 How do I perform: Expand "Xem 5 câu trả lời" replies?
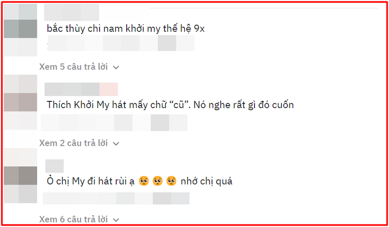(79, 67)
